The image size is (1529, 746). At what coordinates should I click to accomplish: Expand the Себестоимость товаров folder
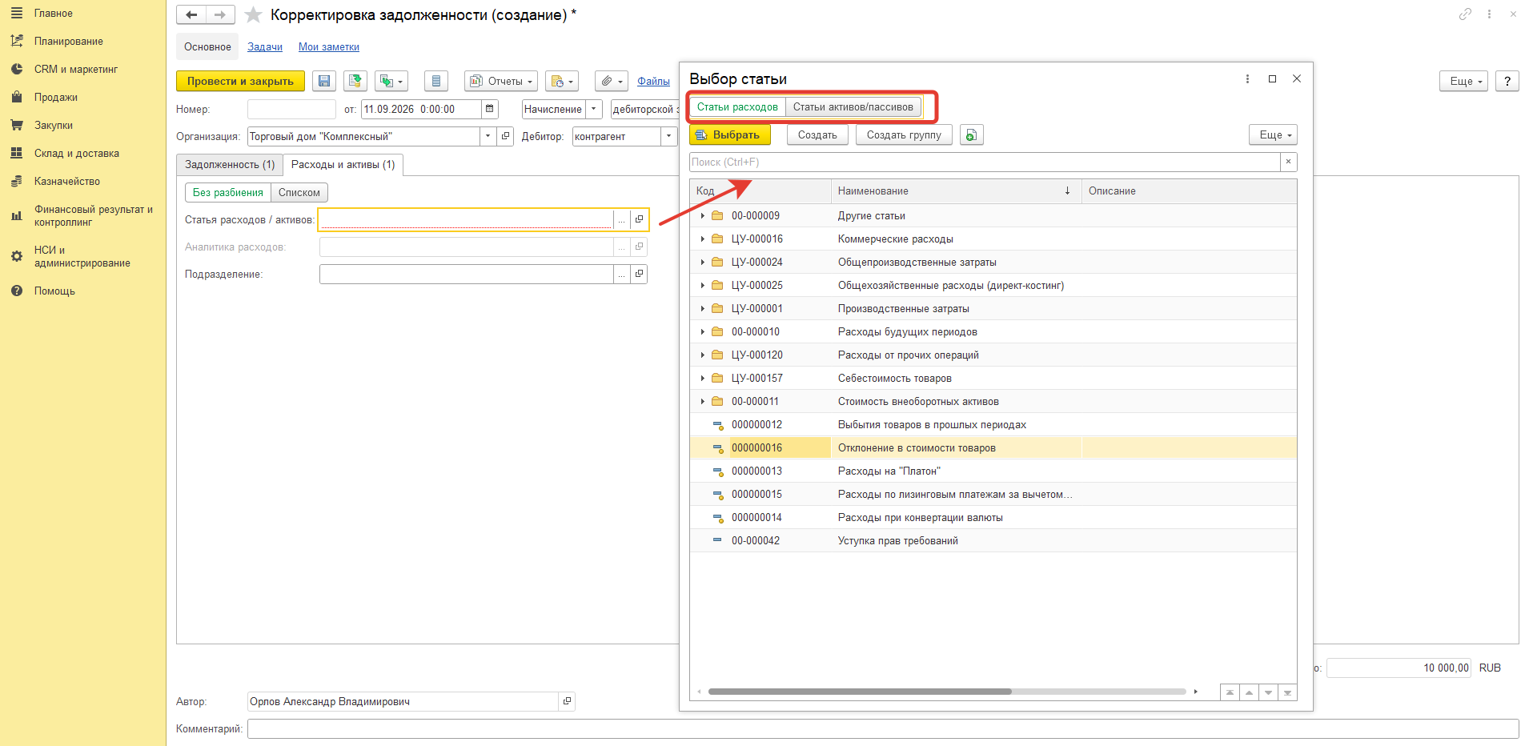[703, 379]
